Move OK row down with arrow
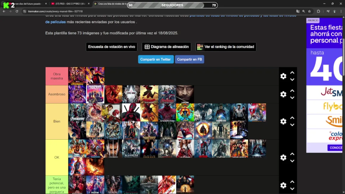Screen dimensions: 345x194 [x=292, y=161]
